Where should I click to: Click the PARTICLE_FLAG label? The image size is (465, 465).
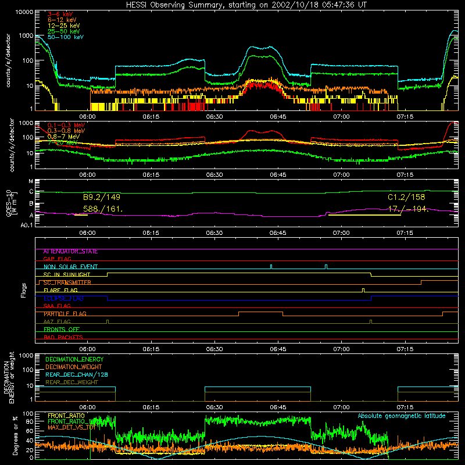[65, 314]
